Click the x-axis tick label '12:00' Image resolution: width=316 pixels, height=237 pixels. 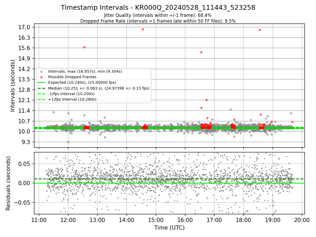click(68, 220)
